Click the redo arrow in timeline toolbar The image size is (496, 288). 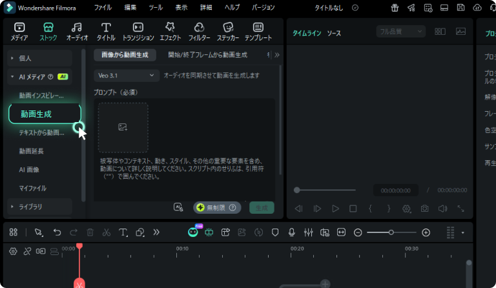coord(74,232)
